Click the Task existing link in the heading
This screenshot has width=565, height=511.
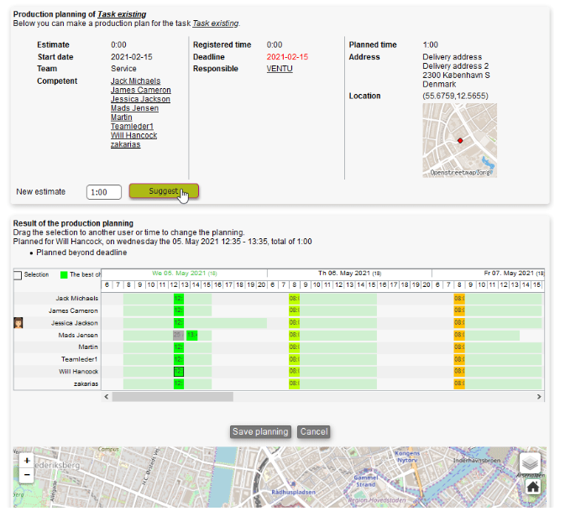[x=123, y=14]
